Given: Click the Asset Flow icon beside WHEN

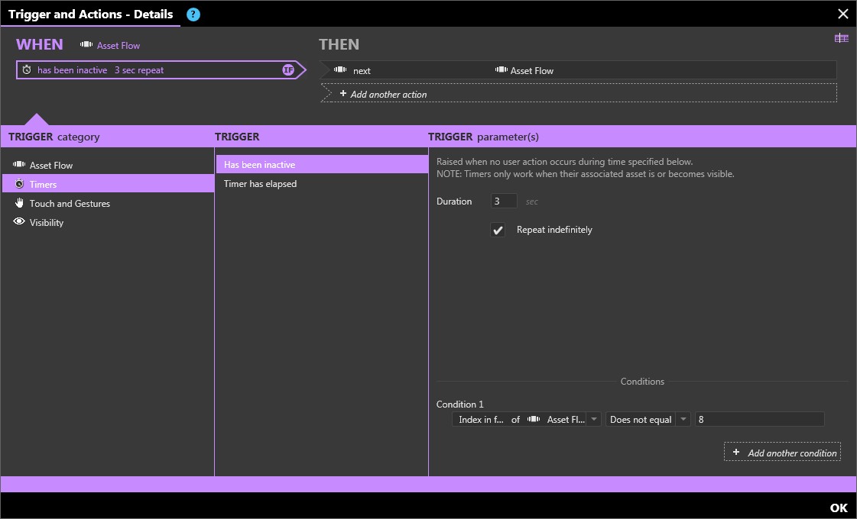Looking at the screenshot, I should 86,45.
